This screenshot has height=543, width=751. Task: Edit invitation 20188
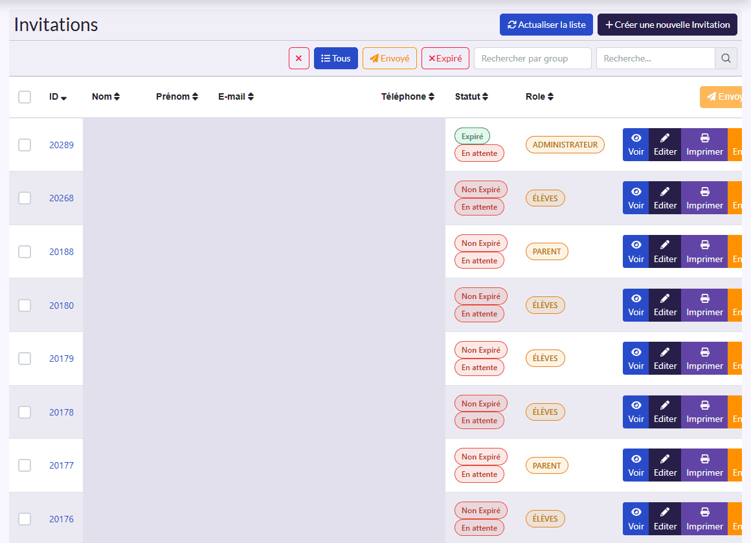pos(665,251)
